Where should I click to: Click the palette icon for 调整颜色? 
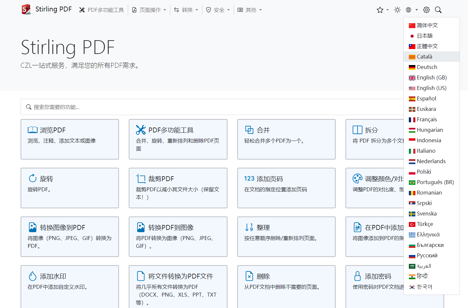pyautogui.click(x=358, y=179)
